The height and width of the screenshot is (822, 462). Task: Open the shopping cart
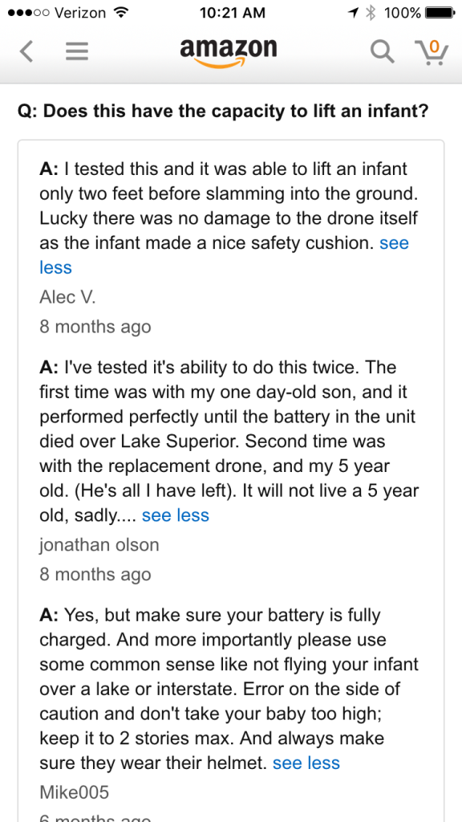coord(432,52)
